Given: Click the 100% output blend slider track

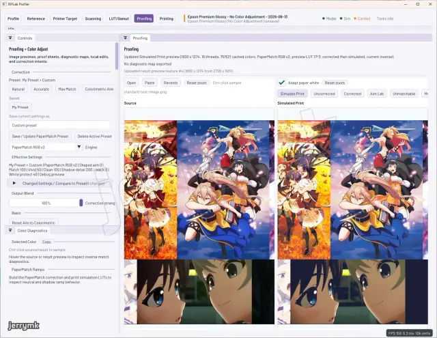Looking at the screenshot, I should (x=46, y=203).
